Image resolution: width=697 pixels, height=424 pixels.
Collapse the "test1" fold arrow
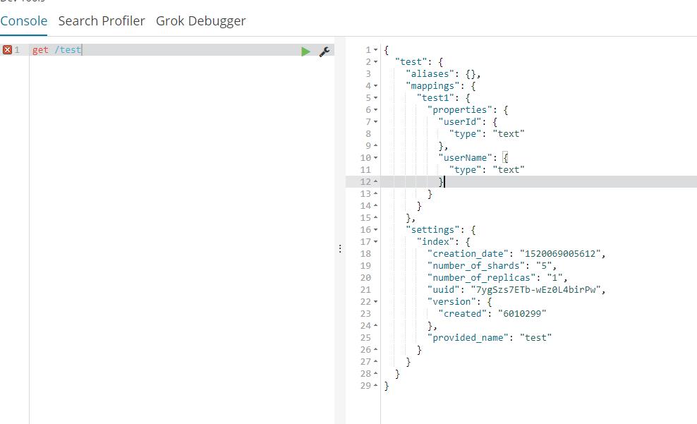tap(375, 98)
